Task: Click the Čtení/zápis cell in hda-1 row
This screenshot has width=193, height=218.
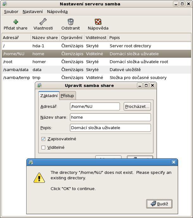Action: coord(72,46)
